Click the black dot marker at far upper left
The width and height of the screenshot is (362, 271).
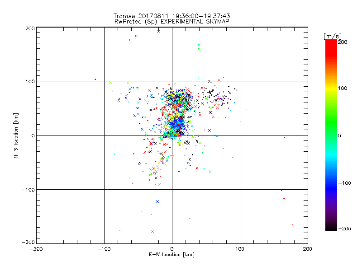click(95, 79)
